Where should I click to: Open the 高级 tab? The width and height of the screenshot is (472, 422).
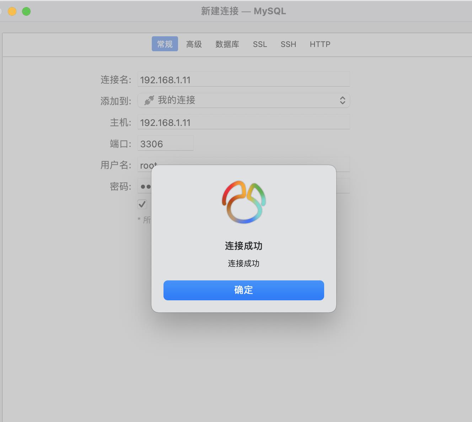coord(194,44)
